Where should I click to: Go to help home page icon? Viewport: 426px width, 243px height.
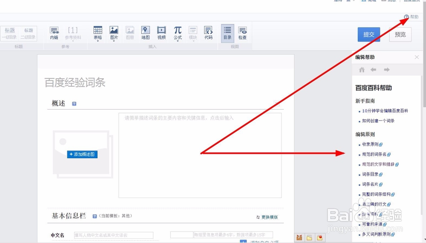tap(362, 70)
